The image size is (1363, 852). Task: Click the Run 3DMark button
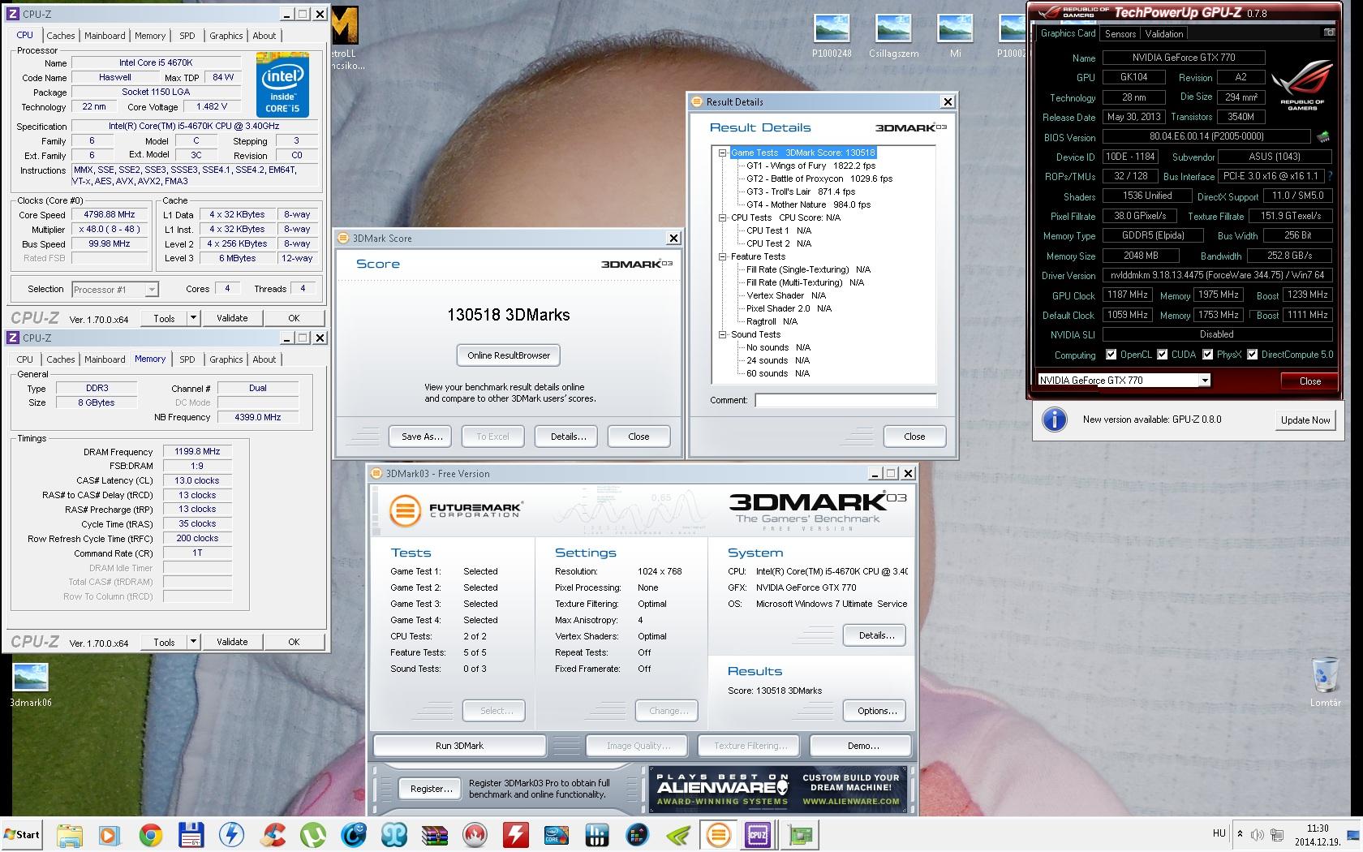(x=459, y=746)
